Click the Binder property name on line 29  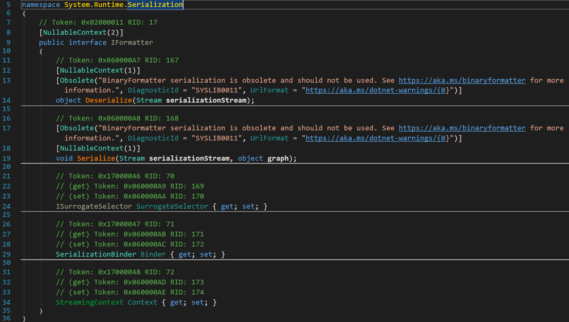coord(153,254)
